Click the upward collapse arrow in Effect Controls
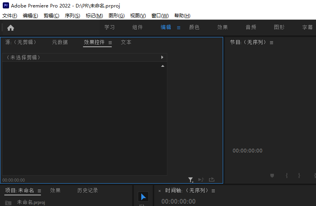This screenshot has height=206, width=316. pos(163,66)
